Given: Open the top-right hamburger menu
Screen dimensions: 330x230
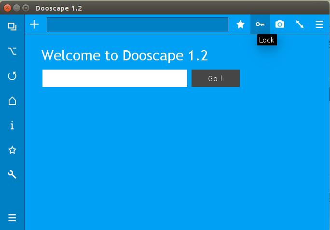Looking at the screenshot, I should 319,25.
